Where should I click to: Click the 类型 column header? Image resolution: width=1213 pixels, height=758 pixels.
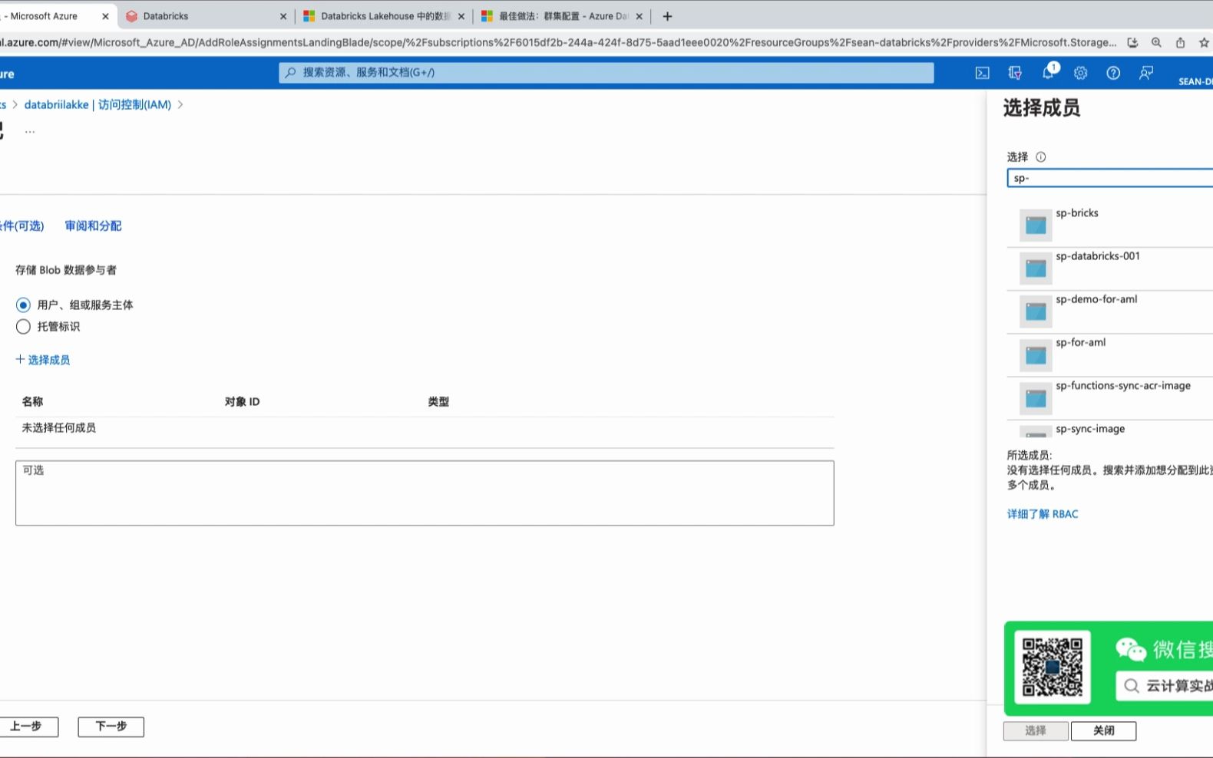click(438, 402)
